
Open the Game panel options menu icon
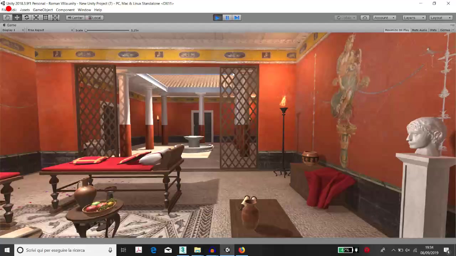452,25
